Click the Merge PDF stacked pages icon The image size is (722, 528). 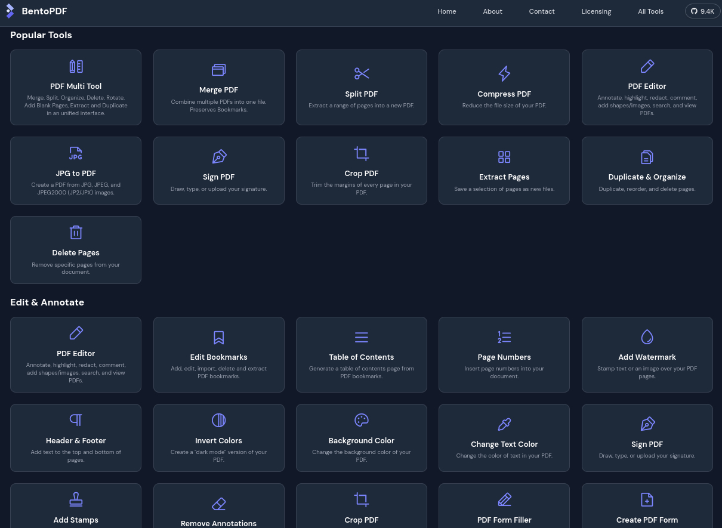(x=218, y=70)
